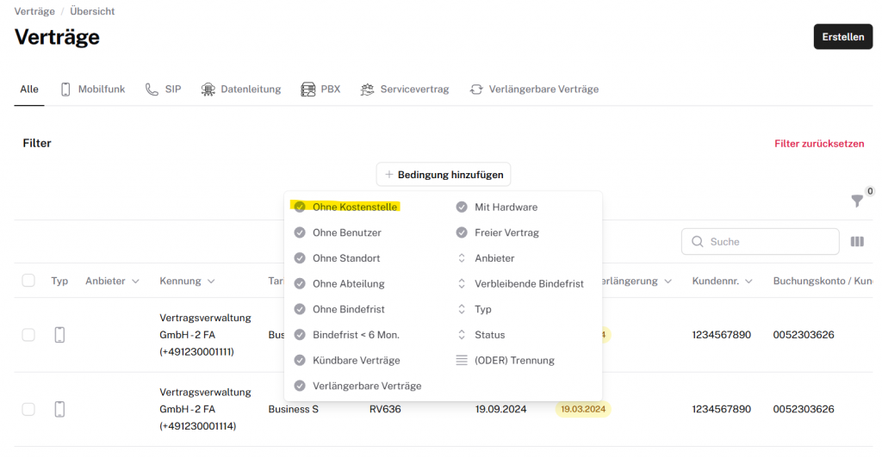Click the Verlängerbare Verträge refresh icon
This screenshot has width=882, height=458.
pos(476,90)
